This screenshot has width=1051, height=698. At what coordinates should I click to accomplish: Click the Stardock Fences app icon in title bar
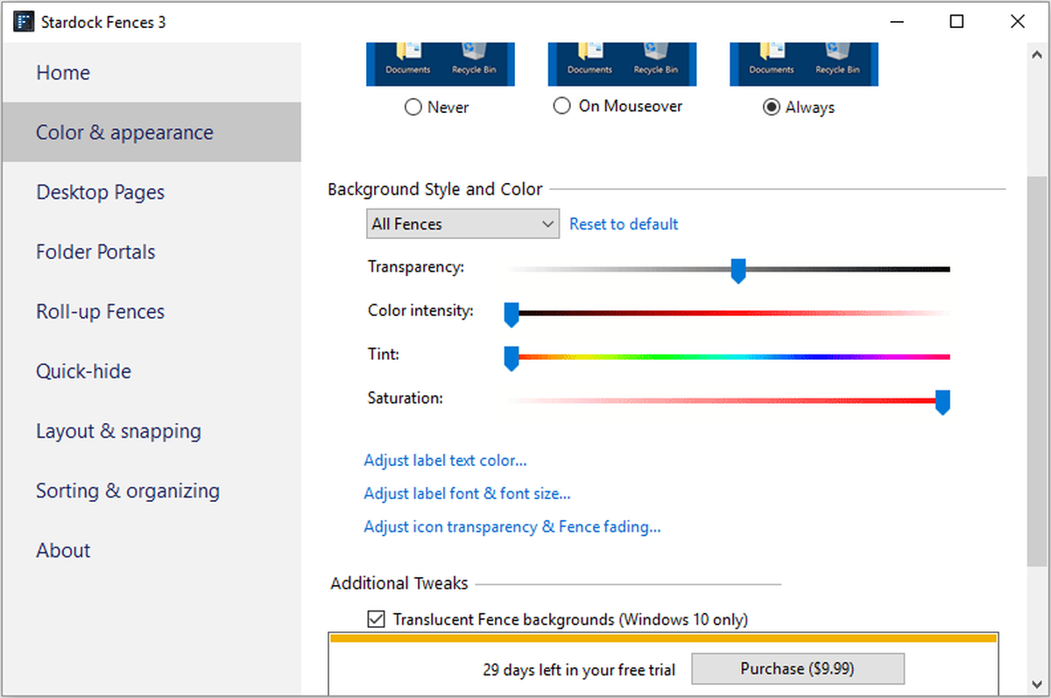(23, 22)
